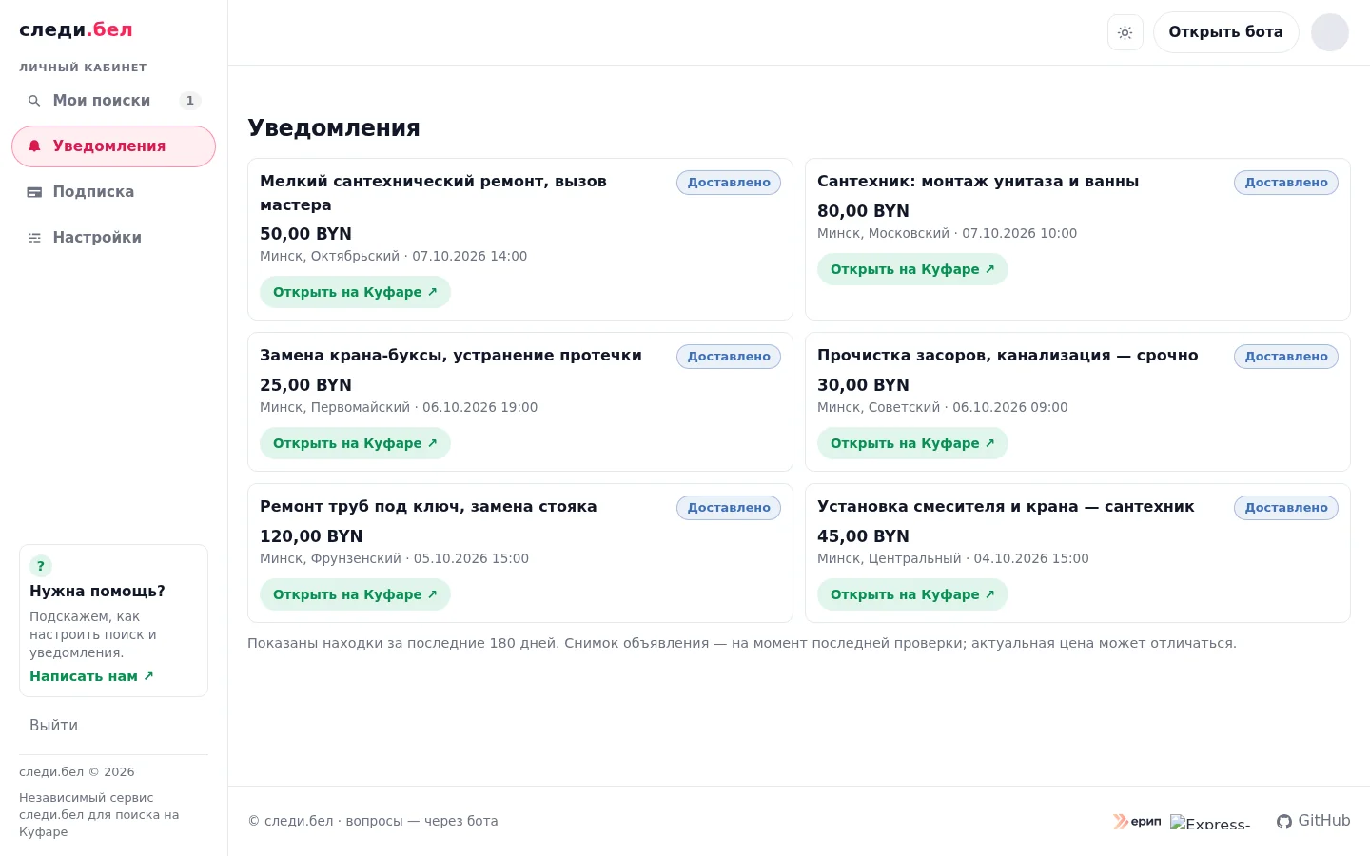Select Уведомления in the sidebar
The width and height of the screenshot is (1370, 856).
point(113,146)
